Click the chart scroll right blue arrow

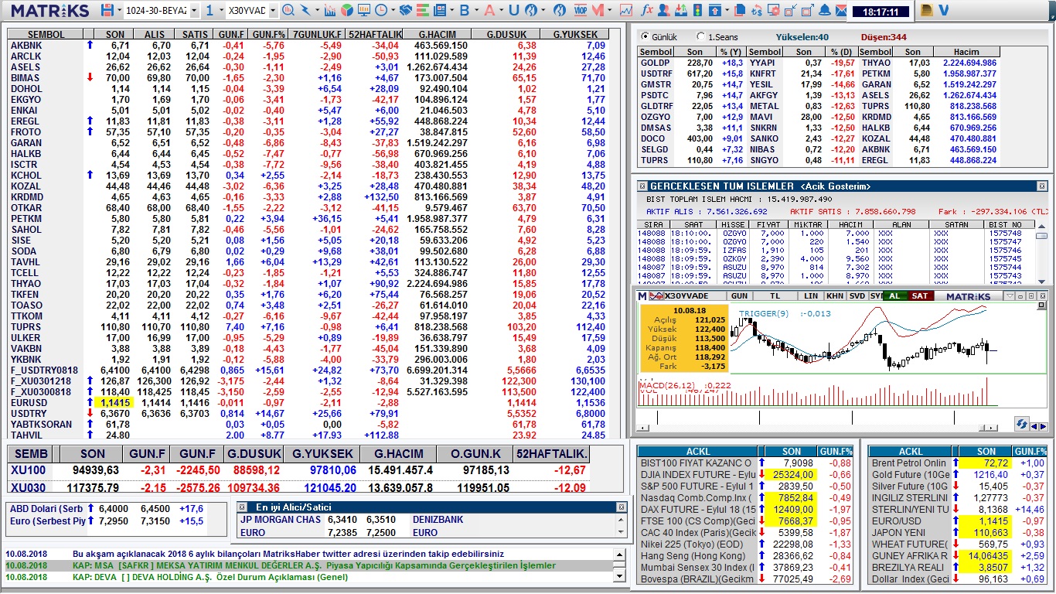click(x=1044, y=427)
